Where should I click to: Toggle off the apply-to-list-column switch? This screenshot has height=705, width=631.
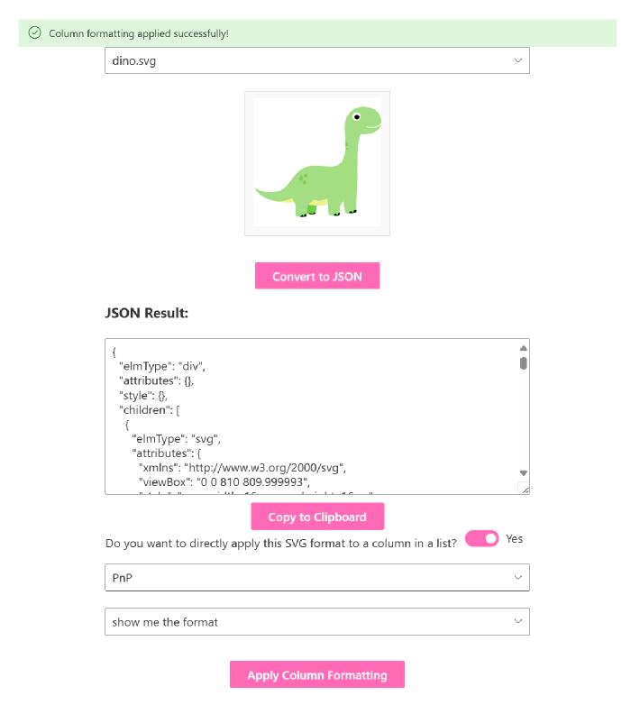(481, 539)
